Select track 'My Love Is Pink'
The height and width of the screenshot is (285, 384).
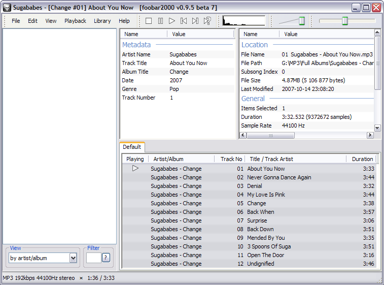[249, 195]
